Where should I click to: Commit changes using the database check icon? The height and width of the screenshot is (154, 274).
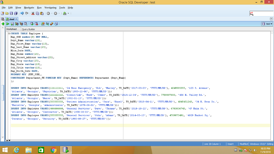point(32,24)
